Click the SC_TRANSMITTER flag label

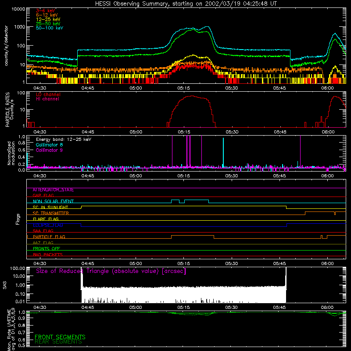(x=50, y=213)
